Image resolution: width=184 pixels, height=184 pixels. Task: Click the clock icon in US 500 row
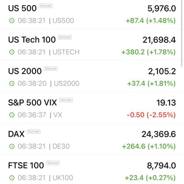[12, 21]
